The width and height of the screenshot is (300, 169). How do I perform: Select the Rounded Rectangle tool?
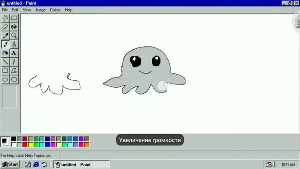(14, 79)
